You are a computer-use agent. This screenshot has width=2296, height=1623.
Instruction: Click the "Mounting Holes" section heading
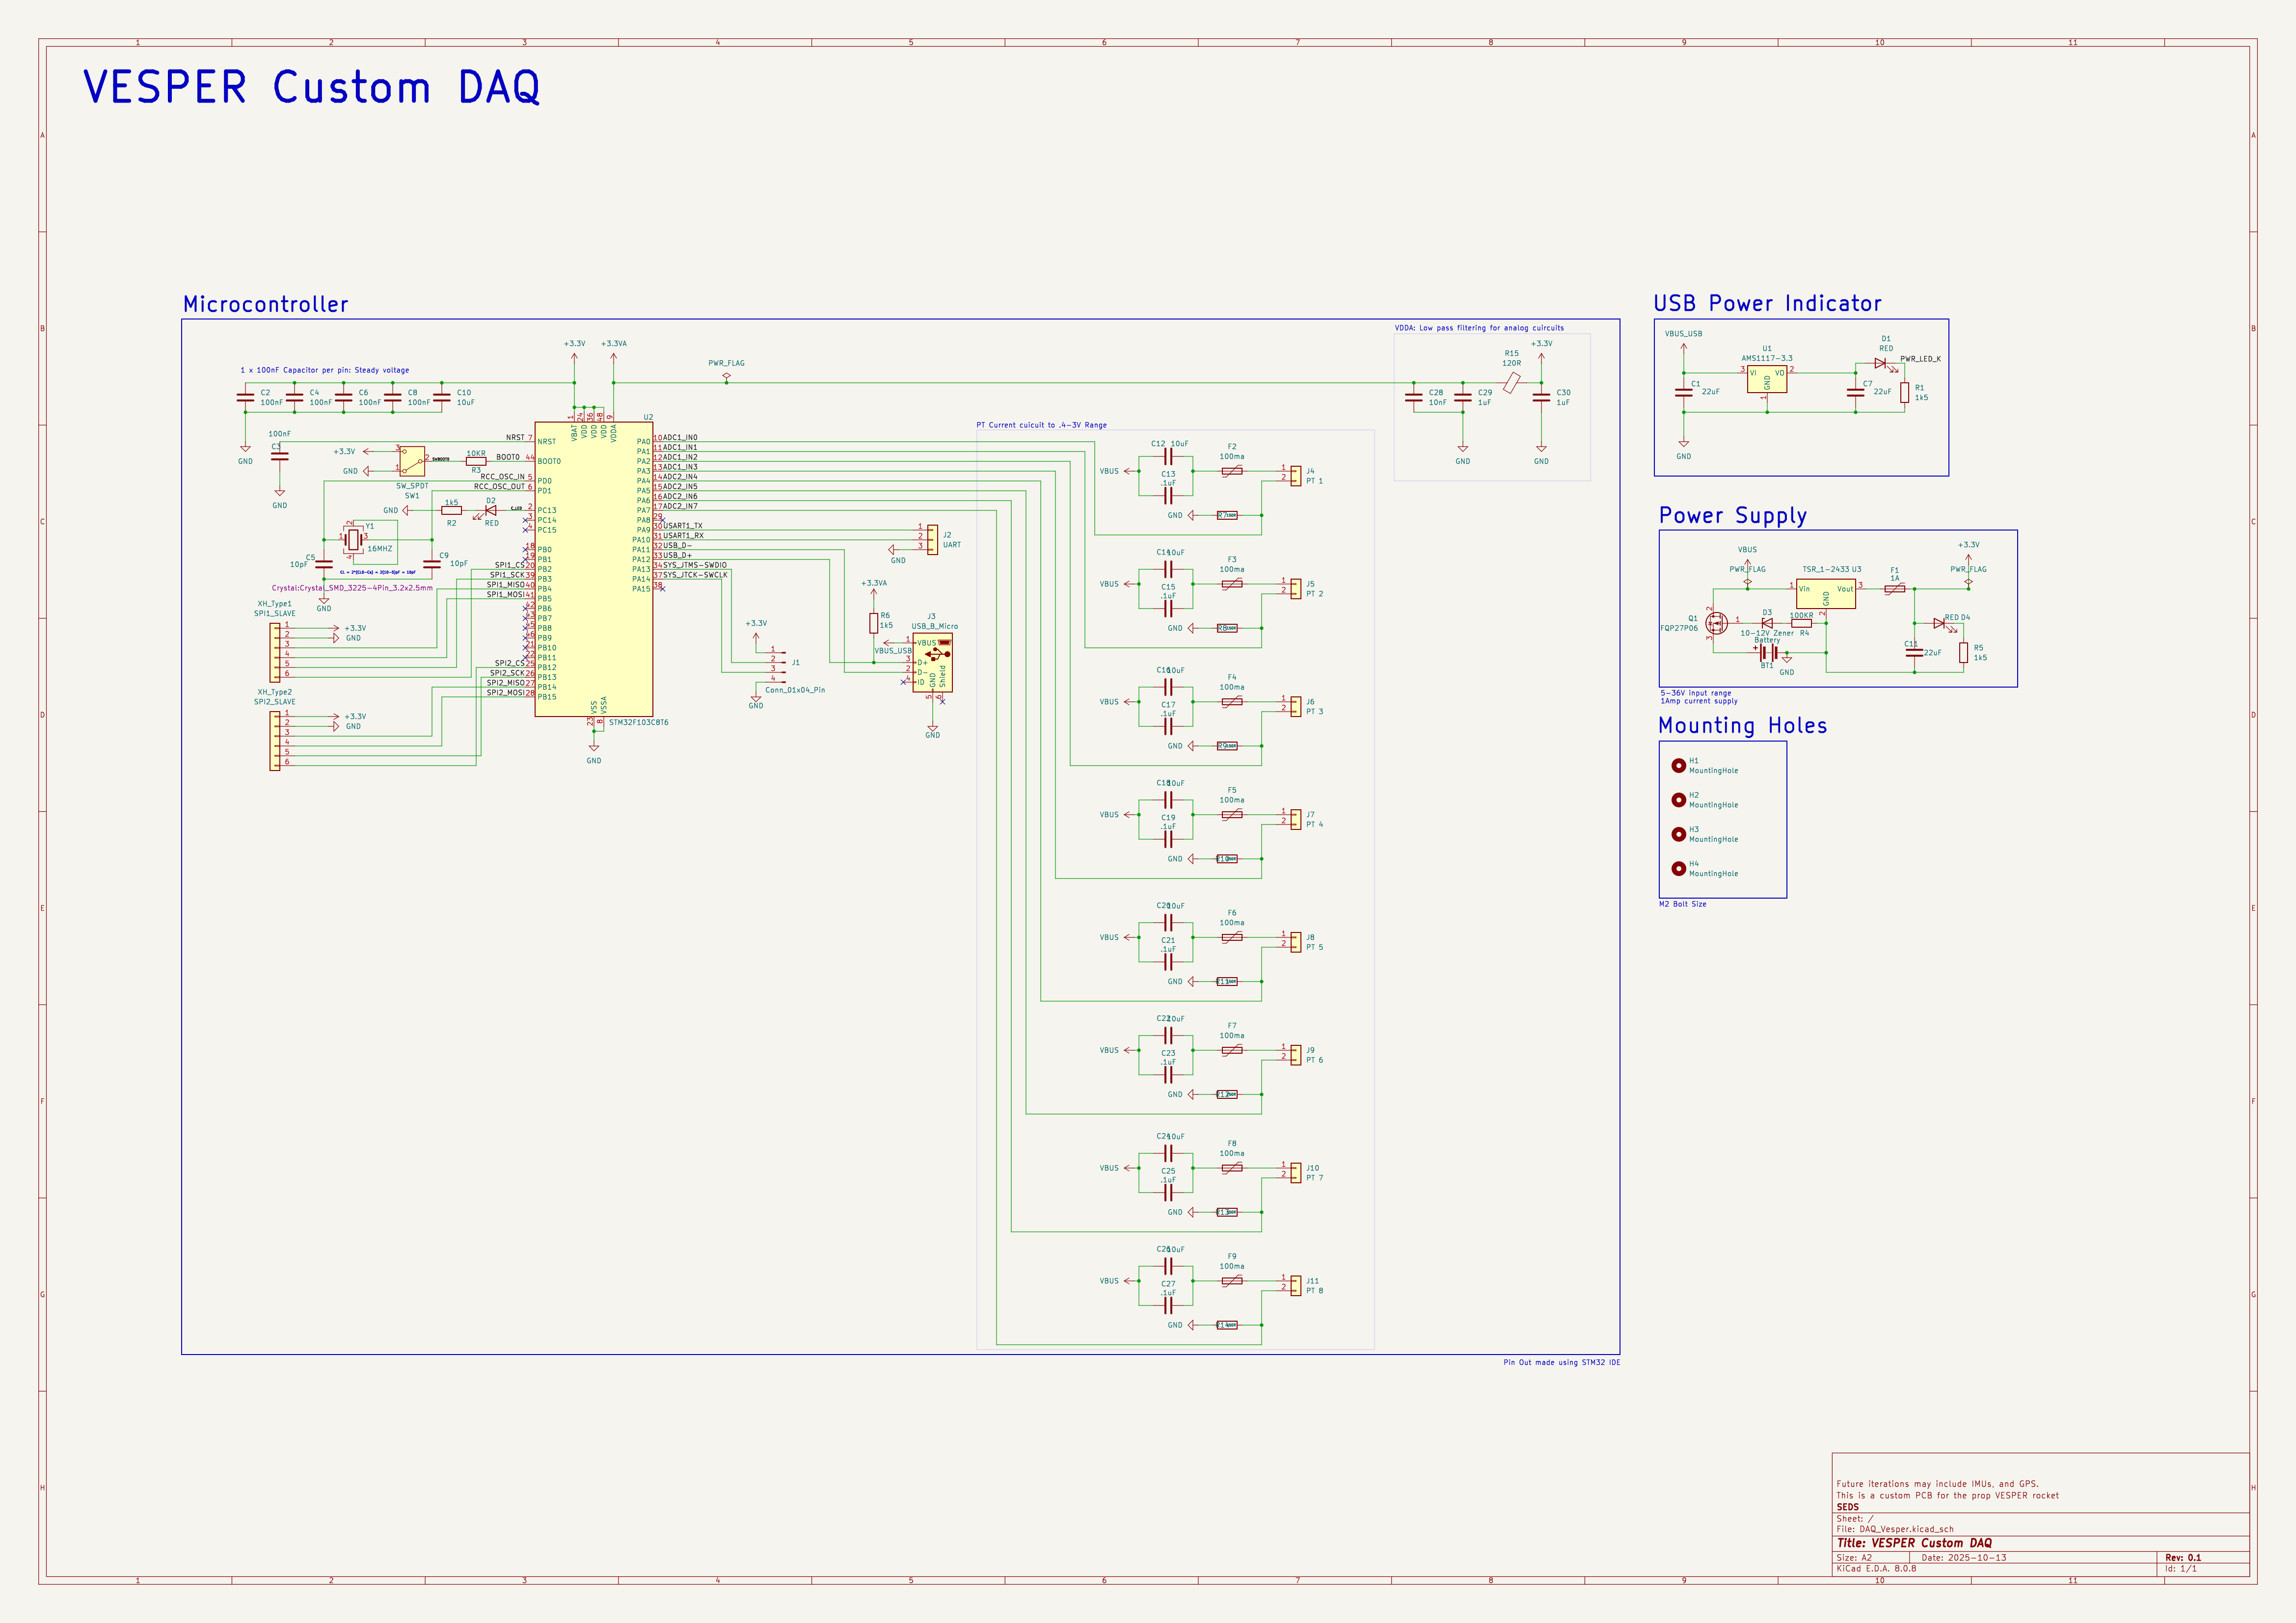click(1742, 726)
